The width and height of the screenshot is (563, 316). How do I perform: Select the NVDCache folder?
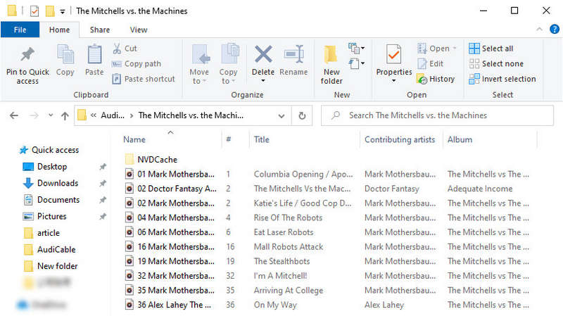tap(151, 160)
